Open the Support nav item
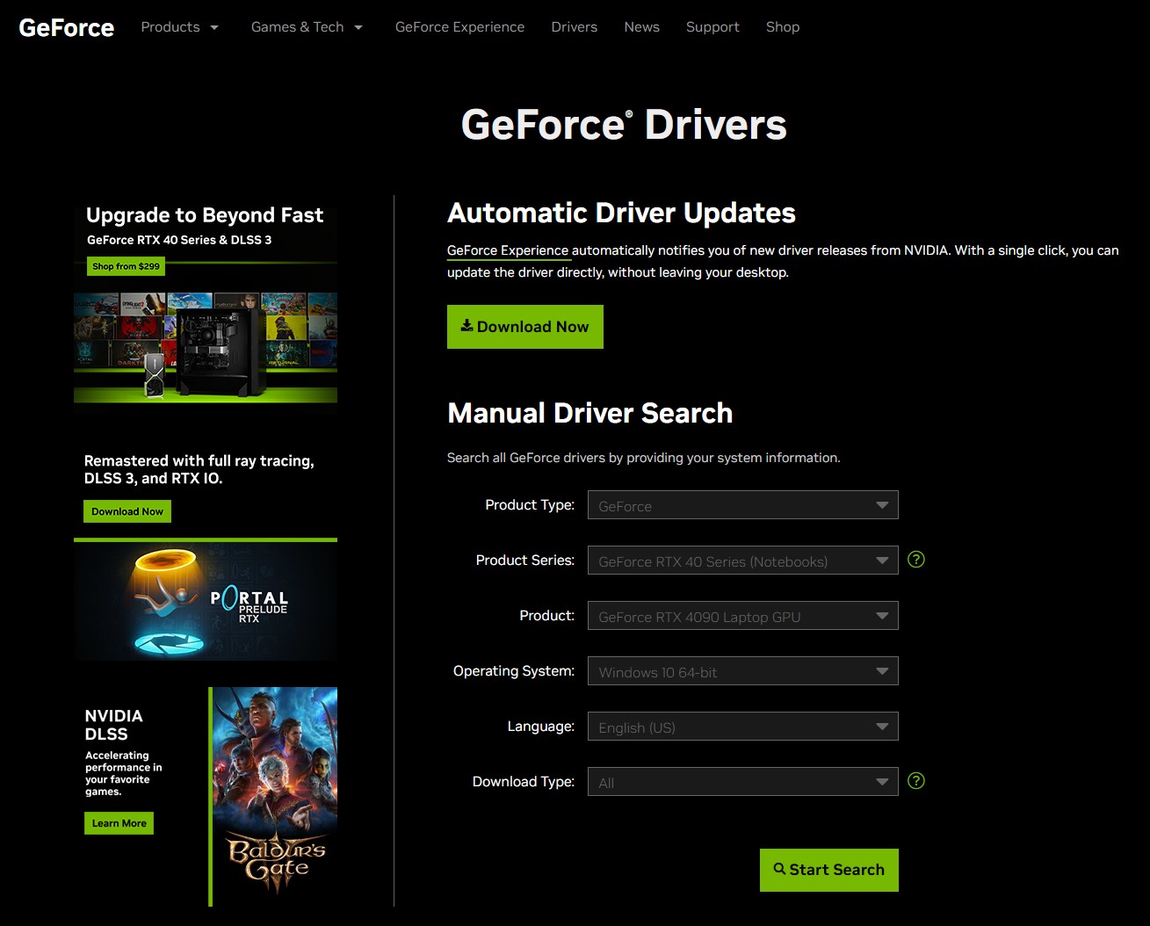 click(x=712, y=27)
